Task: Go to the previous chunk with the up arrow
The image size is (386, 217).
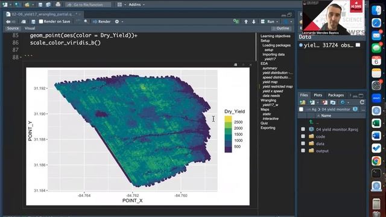Action: pyautogui.click(x=246, y=22)
